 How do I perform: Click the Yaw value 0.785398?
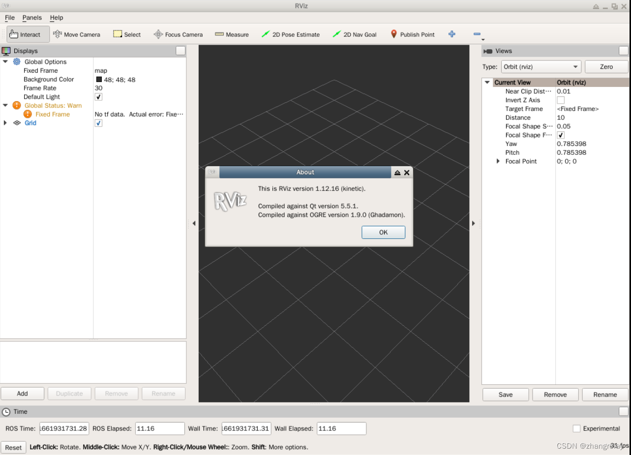(571, 144)
